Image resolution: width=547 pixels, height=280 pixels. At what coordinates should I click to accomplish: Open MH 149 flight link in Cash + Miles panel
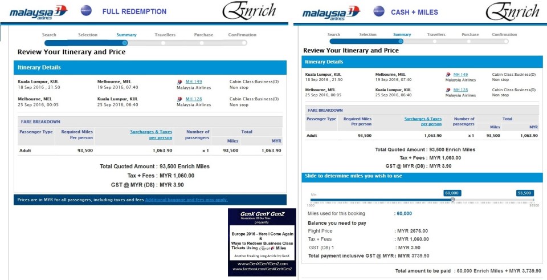(460, 75)
